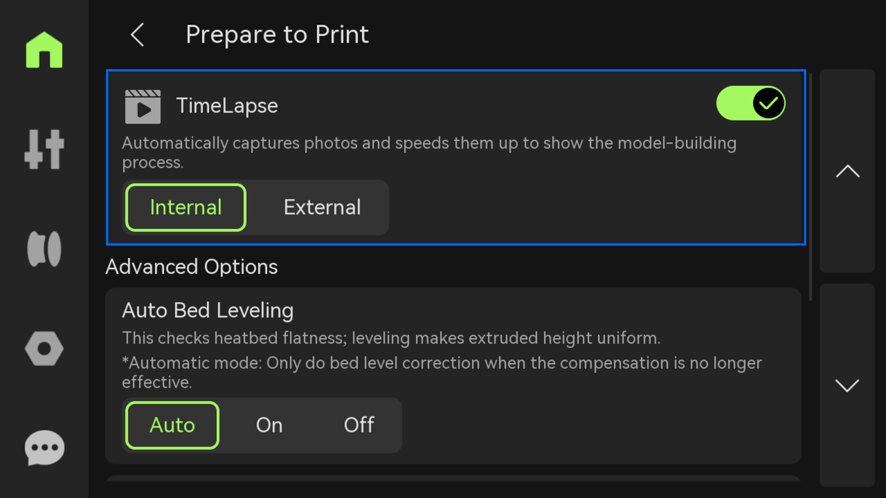The height and width of the screenshot is (498, 886).
Task: Click the page up chevron button
Action: (847, 171)
